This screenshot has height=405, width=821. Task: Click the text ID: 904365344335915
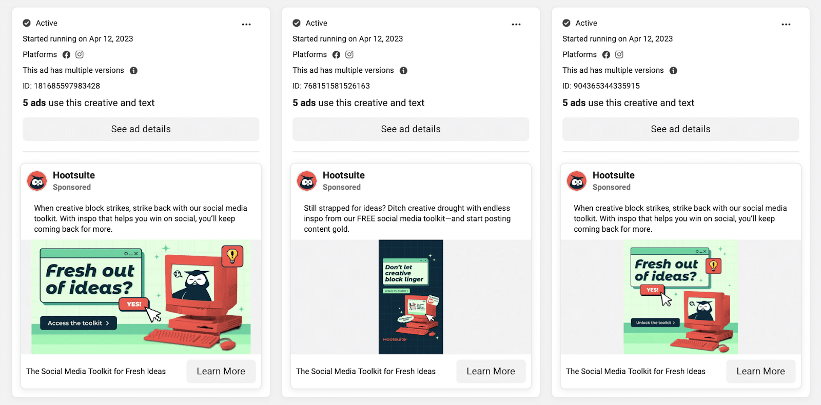601,86
